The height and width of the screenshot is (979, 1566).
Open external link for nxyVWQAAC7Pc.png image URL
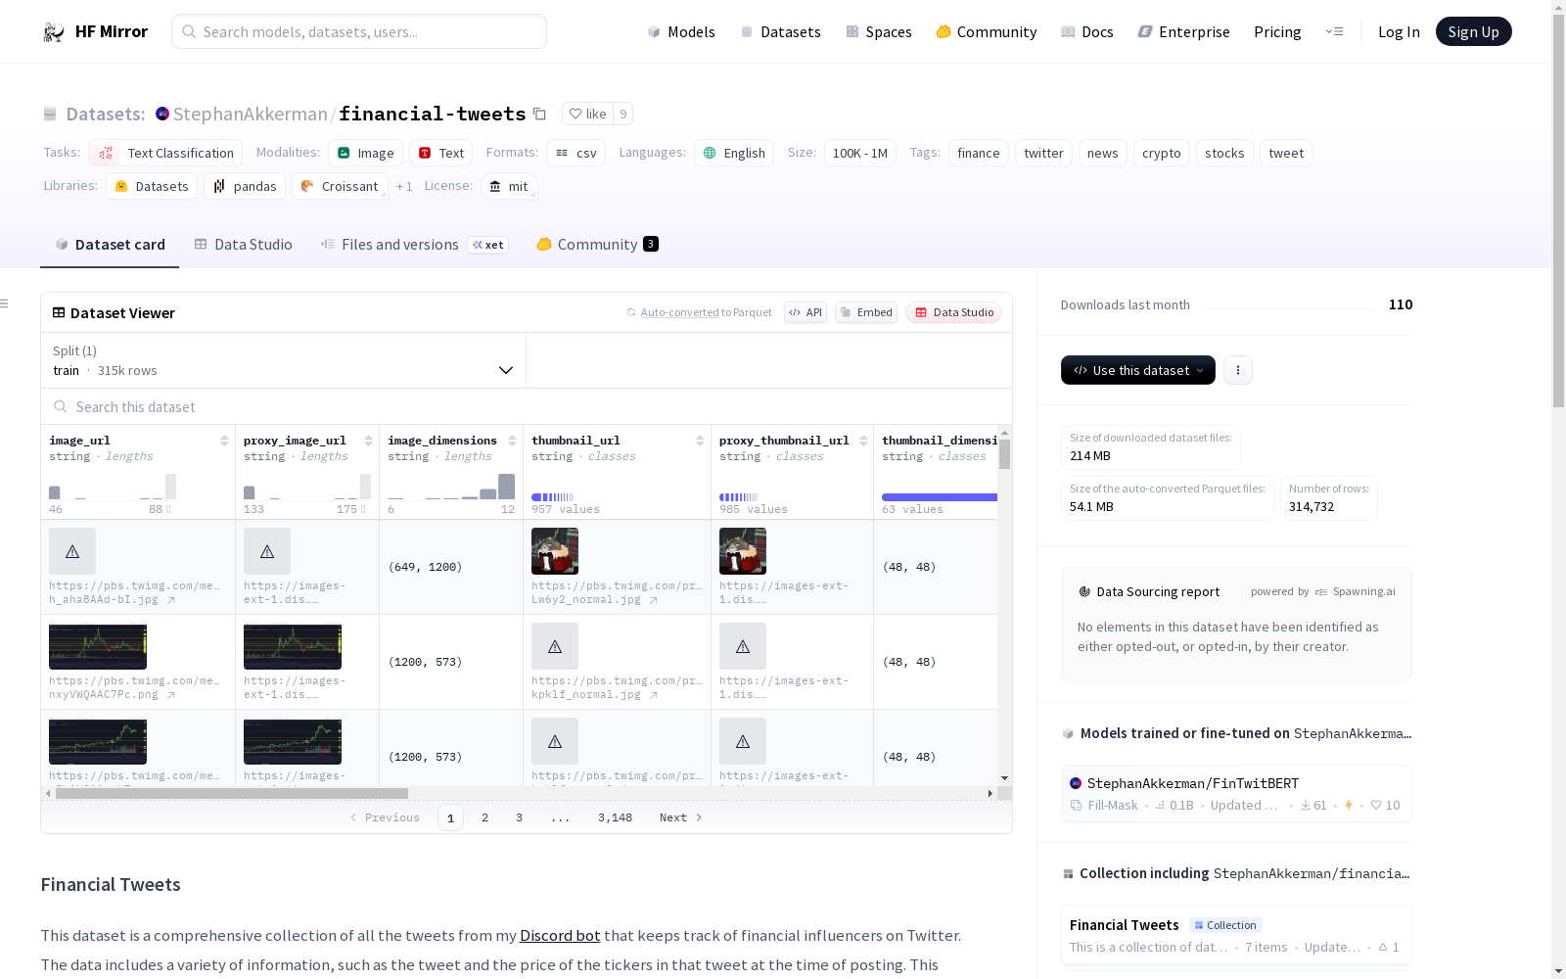(x=171, y=695)
